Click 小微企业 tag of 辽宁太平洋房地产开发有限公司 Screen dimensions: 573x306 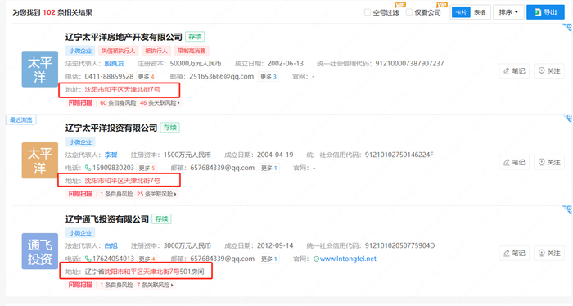point(80,51)
